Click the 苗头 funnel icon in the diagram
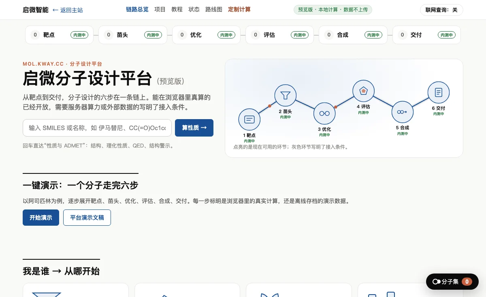This screenshot has height=297, width=486. click(x=286, y=96)
